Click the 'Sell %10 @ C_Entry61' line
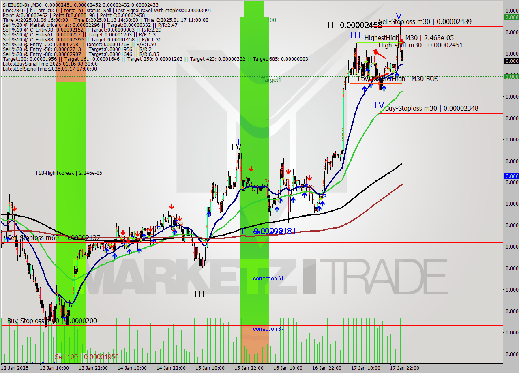The image size is (519, 373). pos(79,34)
